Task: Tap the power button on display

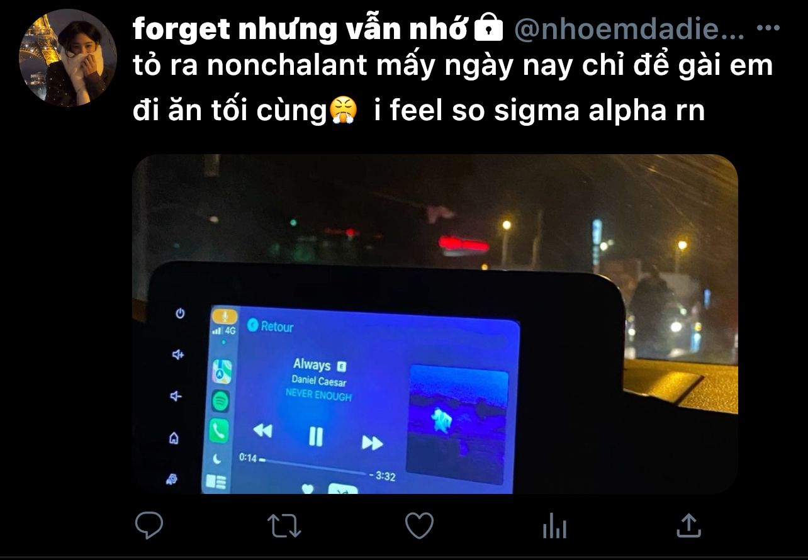Action: [180, 313]
